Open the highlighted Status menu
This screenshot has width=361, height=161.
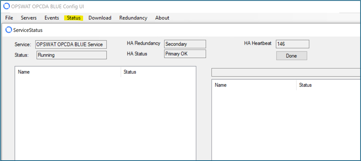(74, 18)
